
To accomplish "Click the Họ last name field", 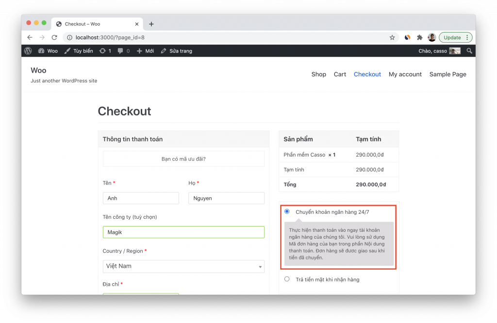I will 226,198.
